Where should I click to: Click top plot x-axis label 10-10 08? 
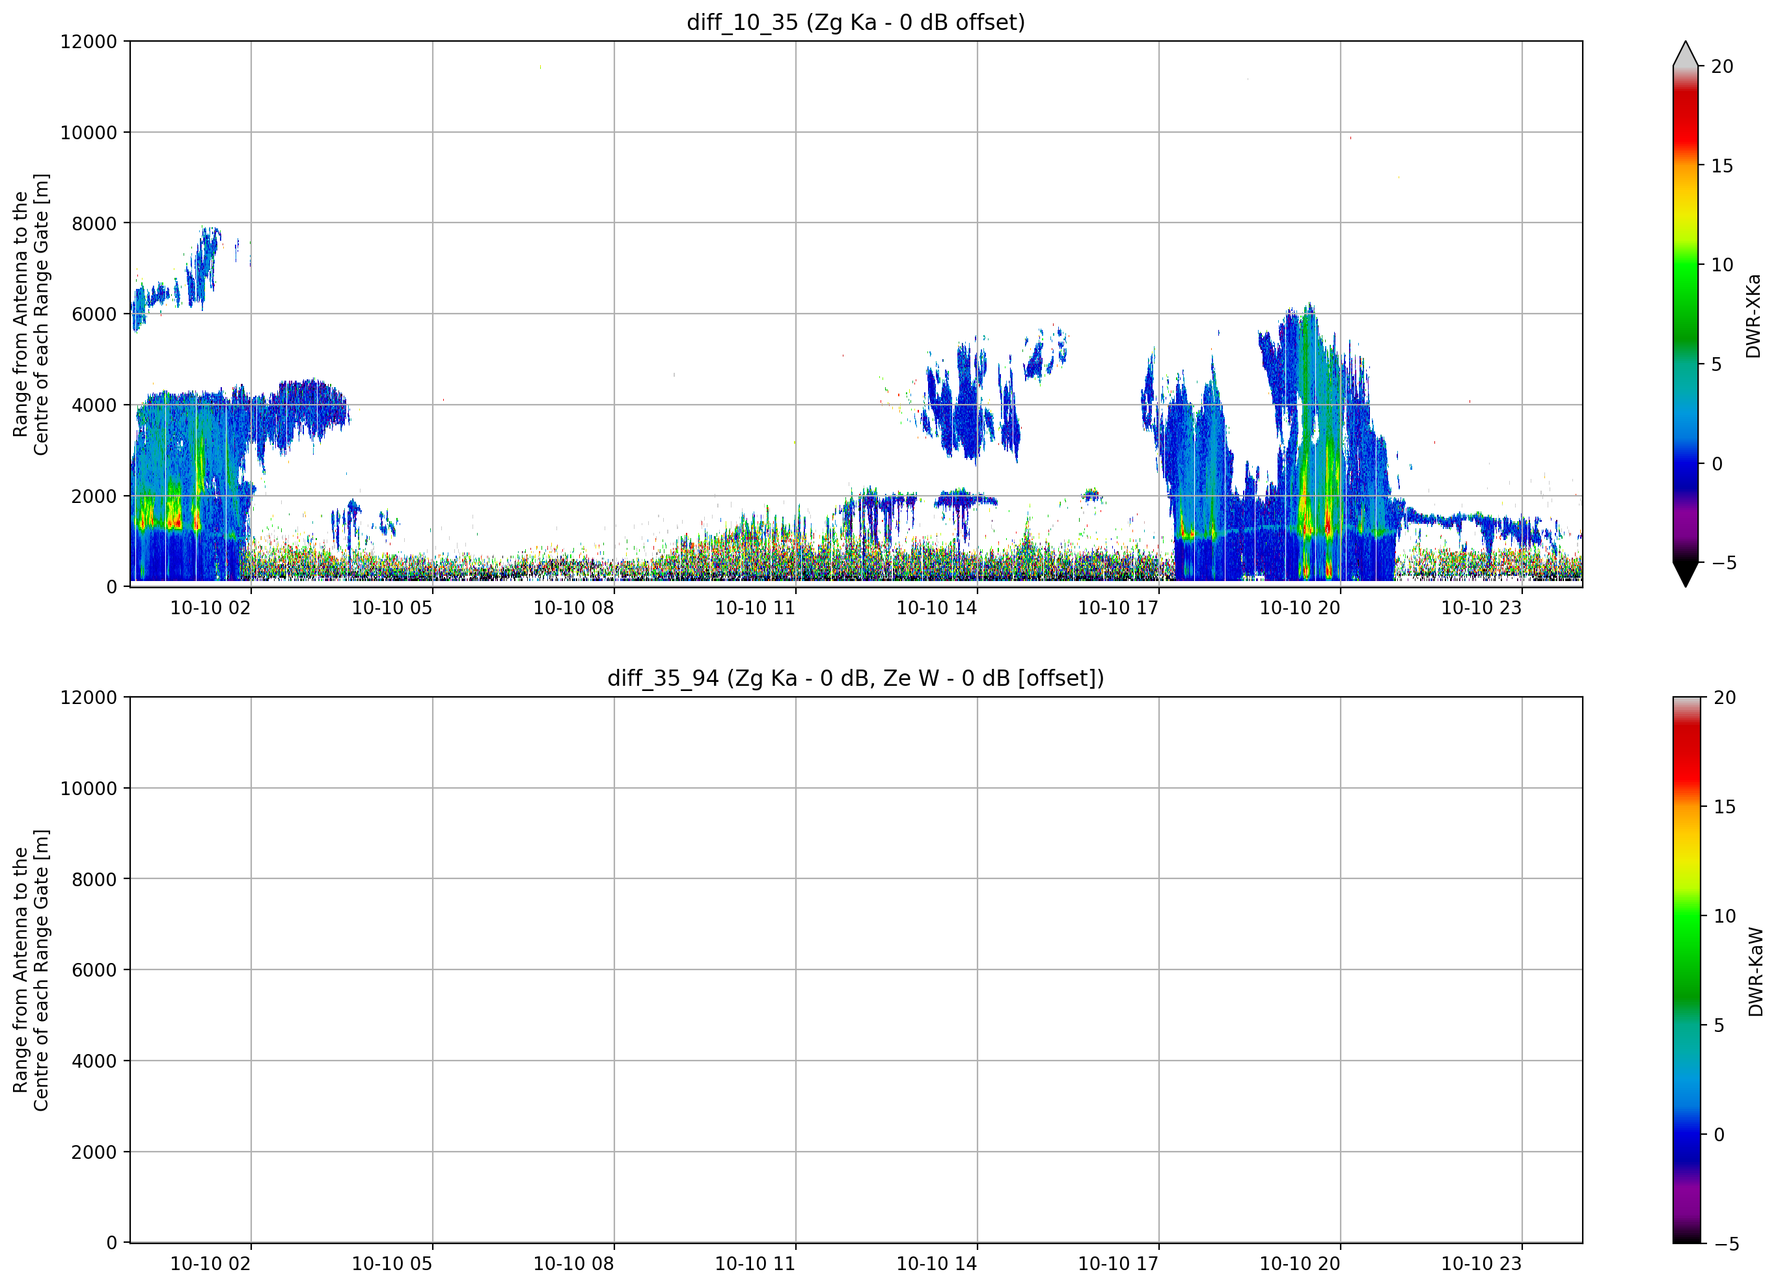coord(573,608)
